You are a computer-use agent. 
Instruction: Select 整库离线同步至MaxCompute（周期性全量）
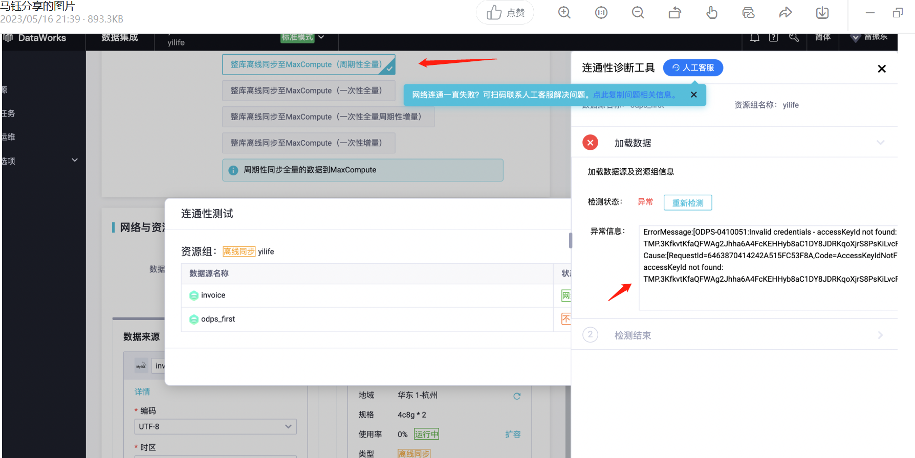pos(309,64)
